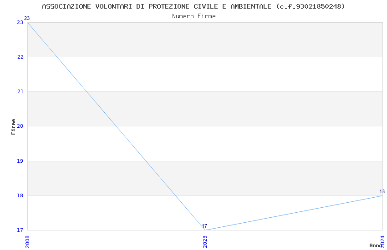Click the "Numero Firme" subtitle
Image resolution: width=387 pixels, height=250 pixels.
(x=193, y=16)
